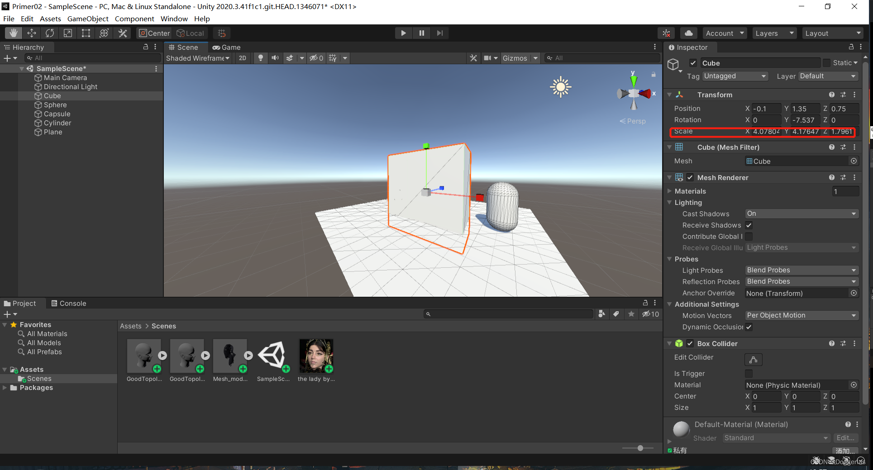Open Cast Shadows dropdown
Viewport: 873px width, 470px height.
801,214
